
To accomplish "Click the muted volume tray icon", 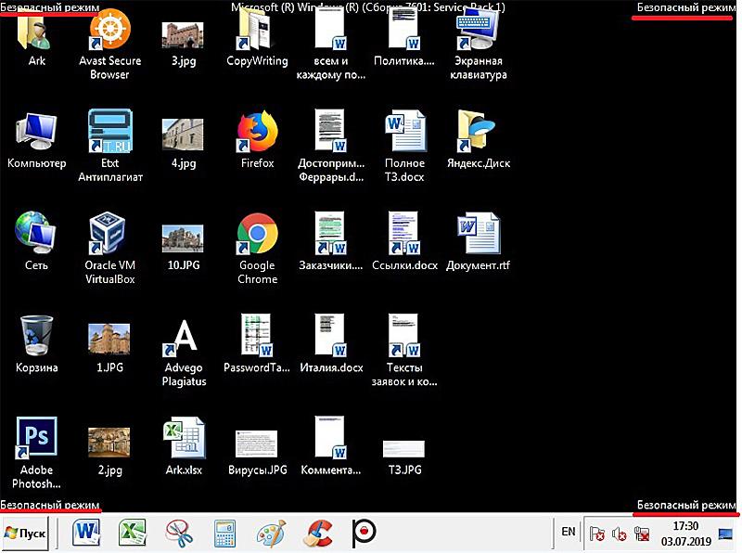I will [620, 534].
